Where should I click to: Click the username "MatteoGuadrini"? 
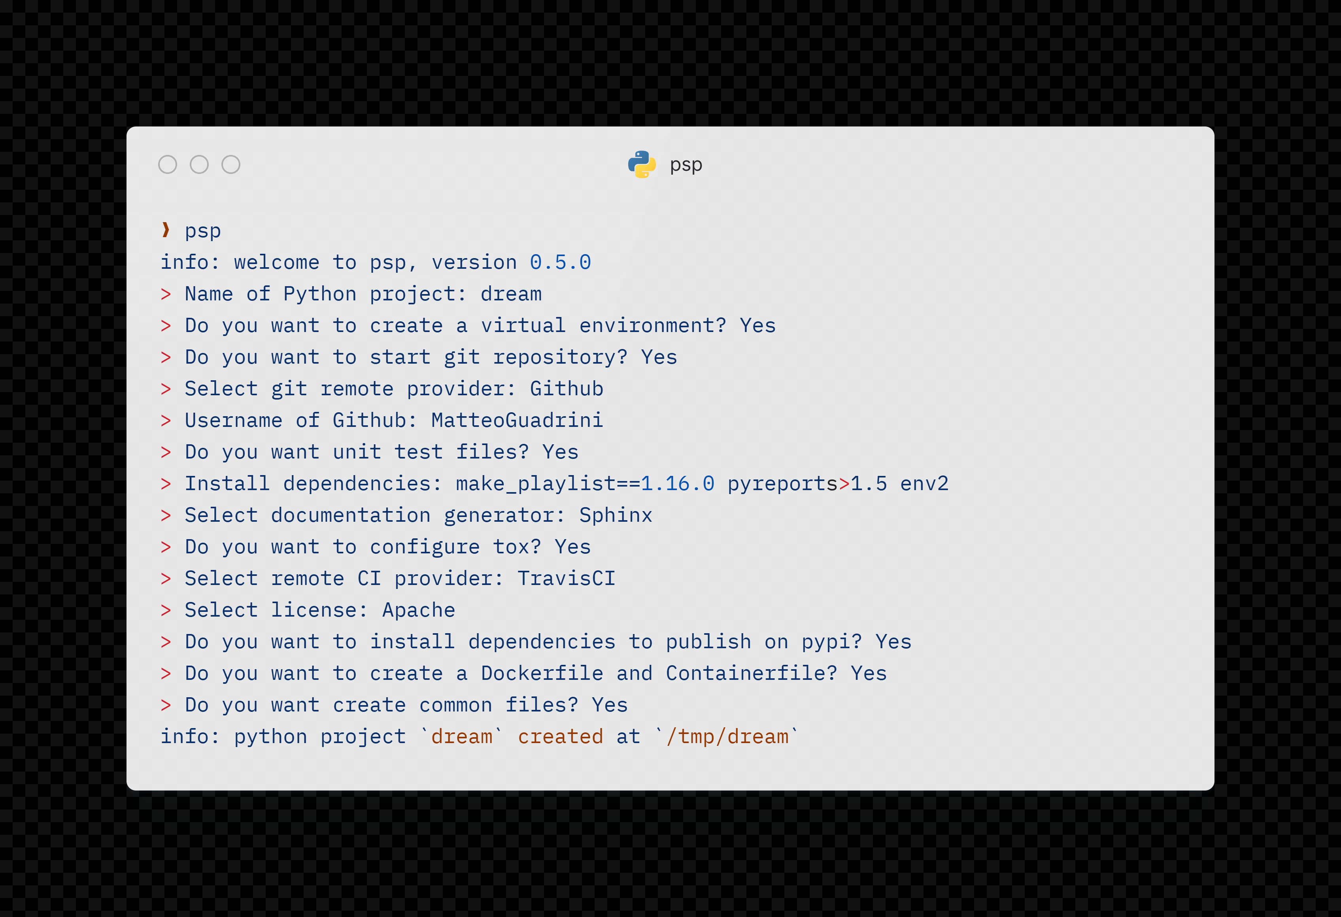[x=516, y=421]
